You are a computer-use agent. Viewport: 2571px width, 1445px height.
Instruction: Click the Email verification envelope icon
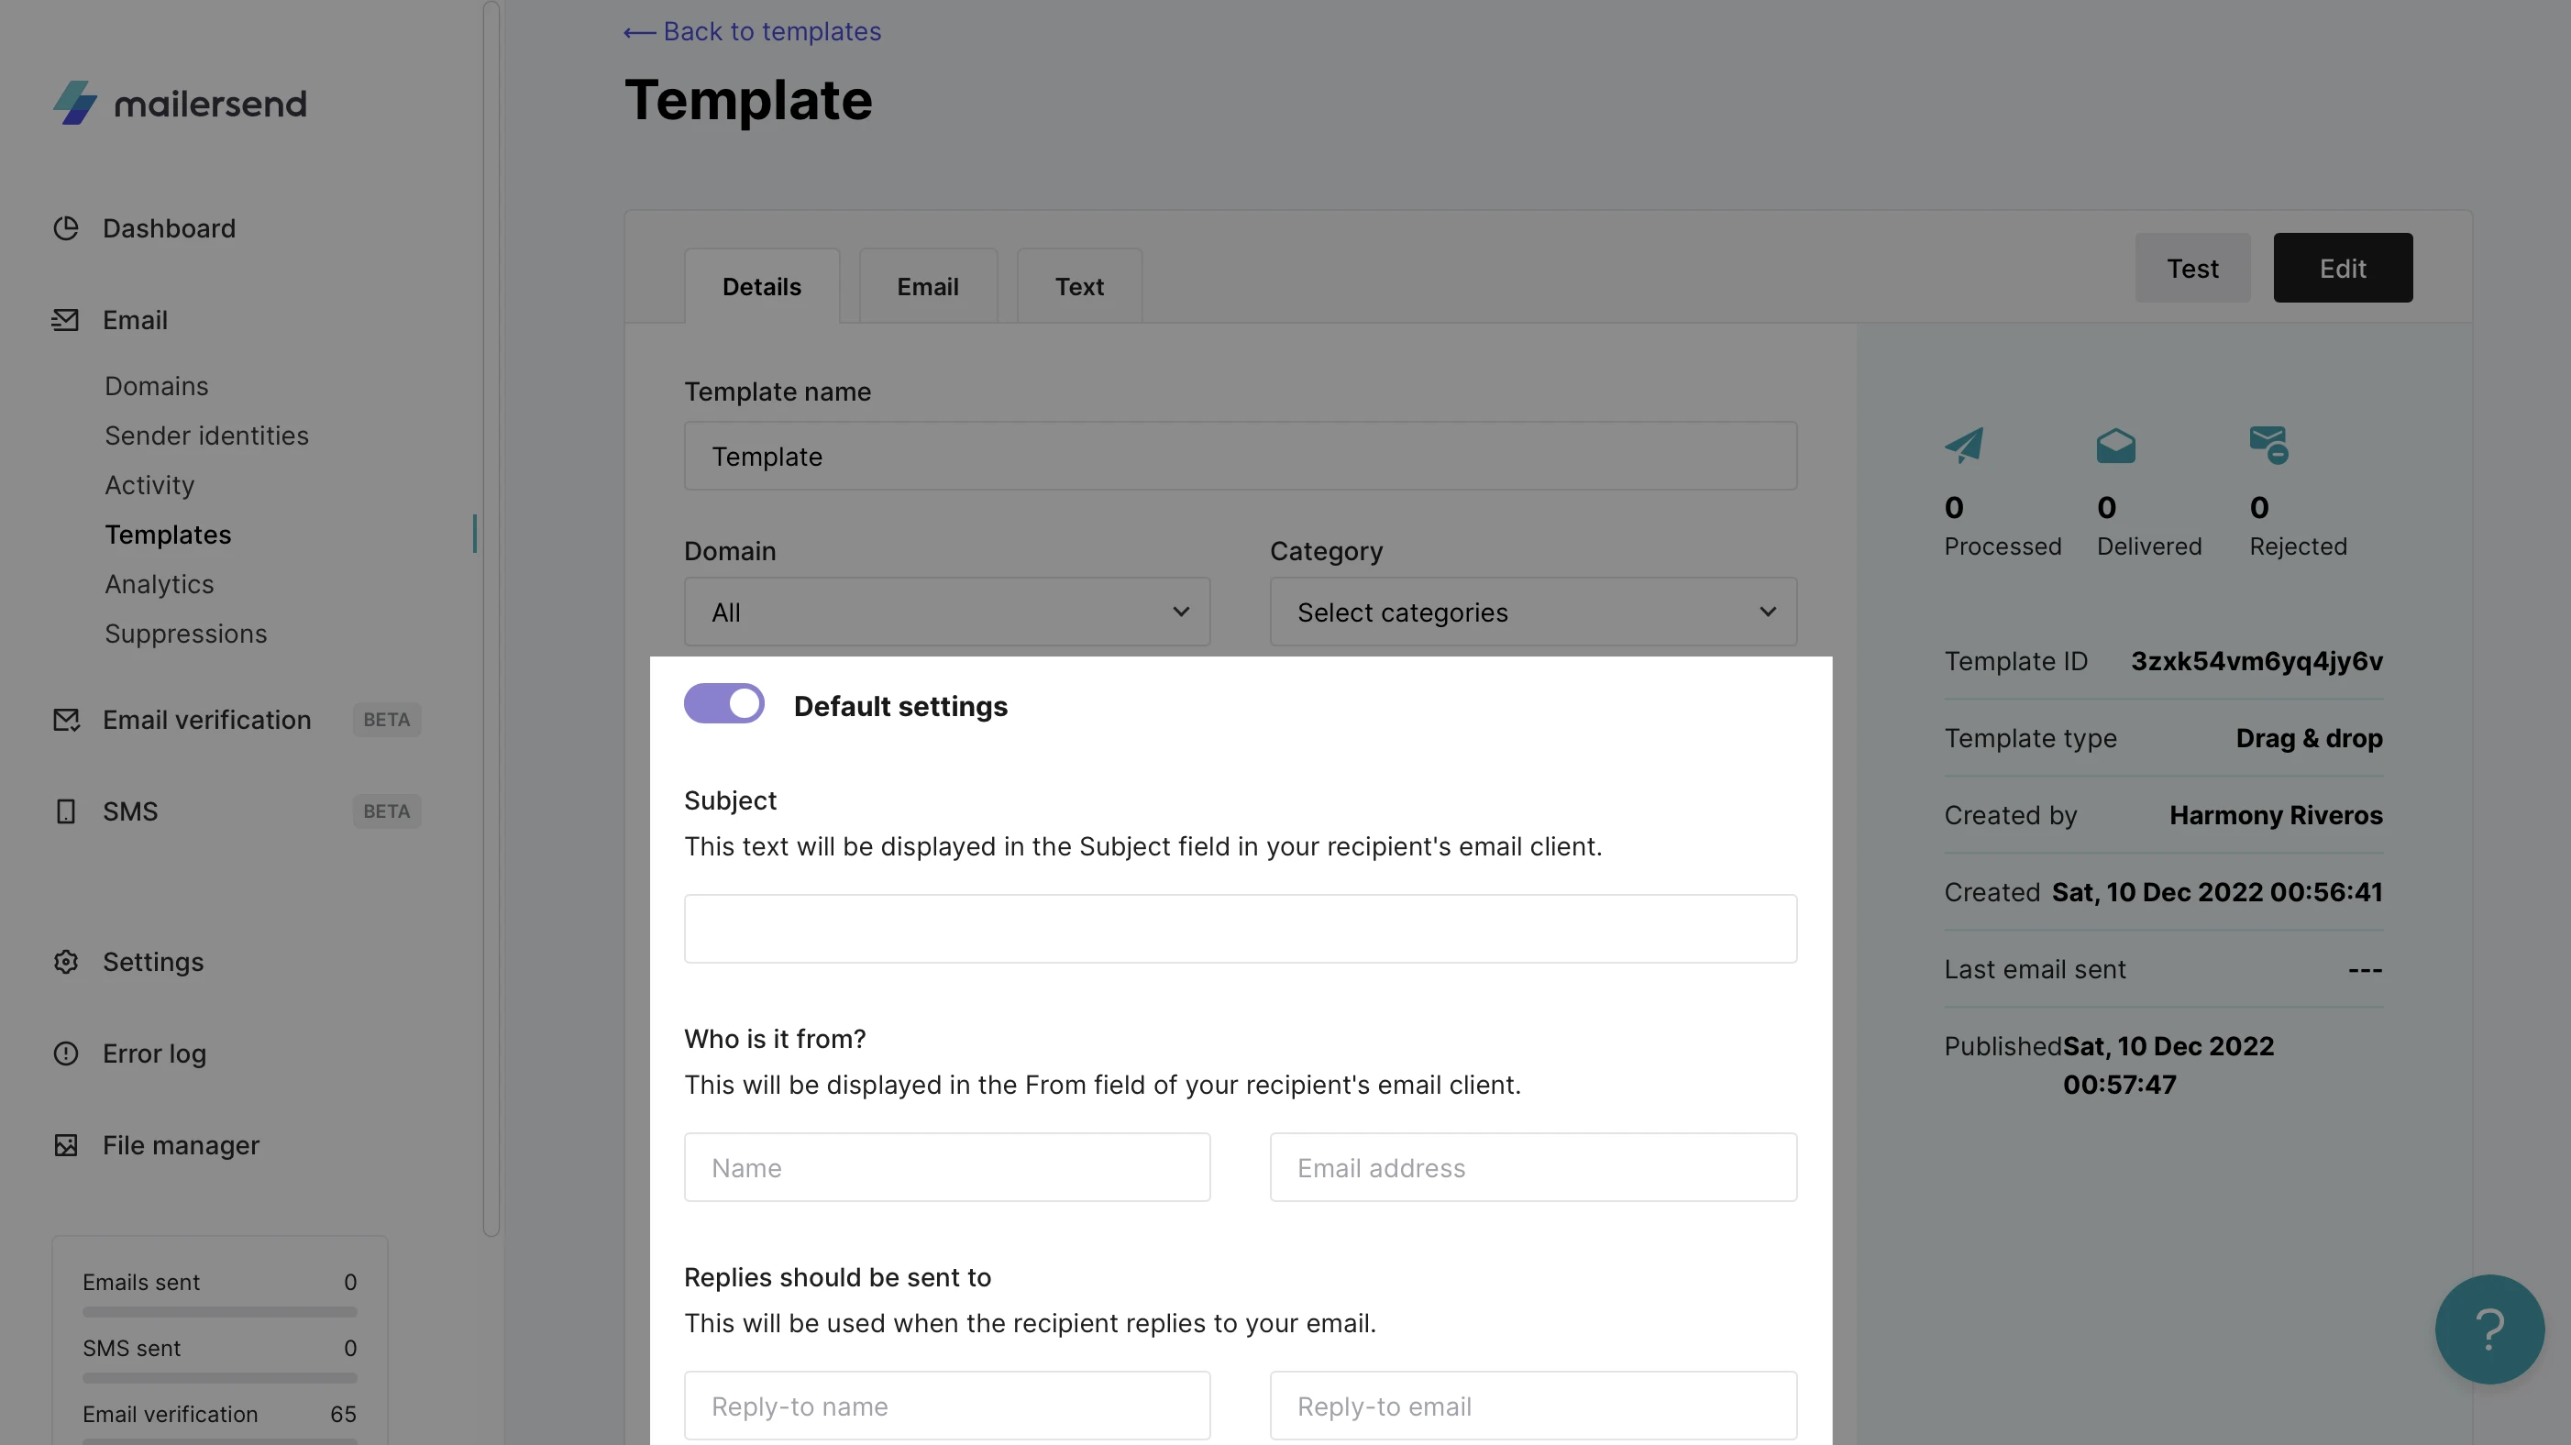(x=66, y=720)
